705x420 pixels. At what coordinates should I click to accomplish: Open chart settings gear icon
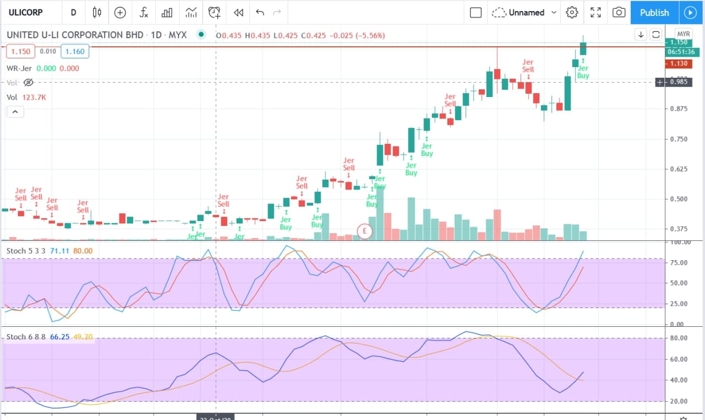572,12
